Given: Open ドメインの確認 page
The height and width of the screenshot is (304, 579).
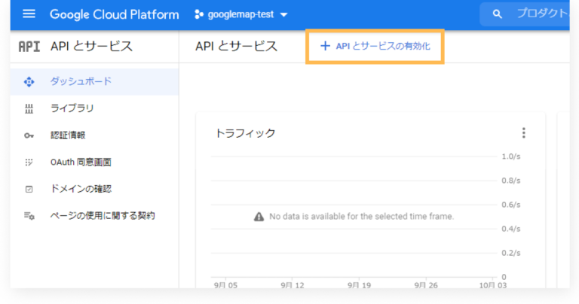Looking at the screenshot, I should tap(85, 189).
